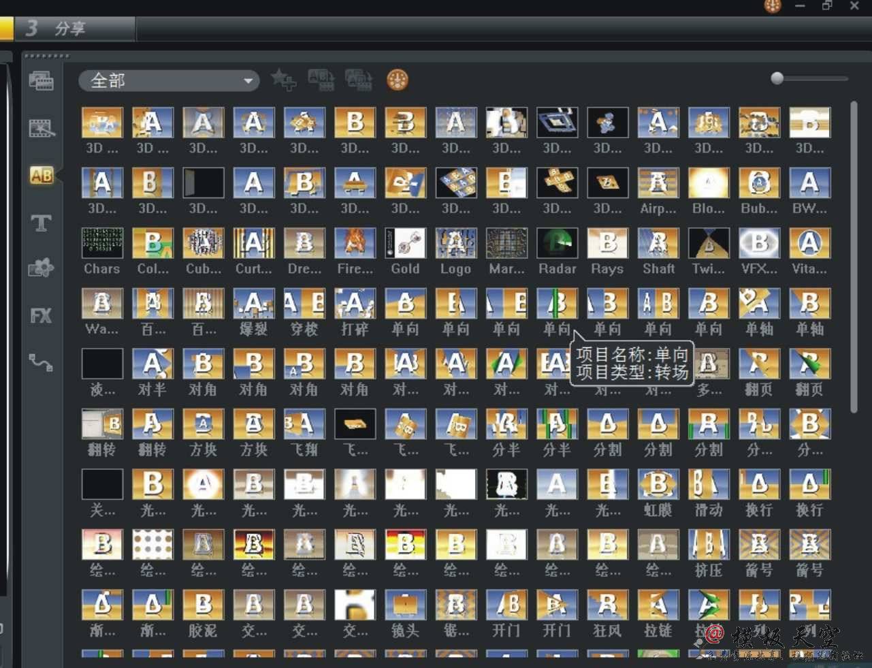Click the round Corel Guide icon in title bar
872x668 pixels.
coord(773,6)
